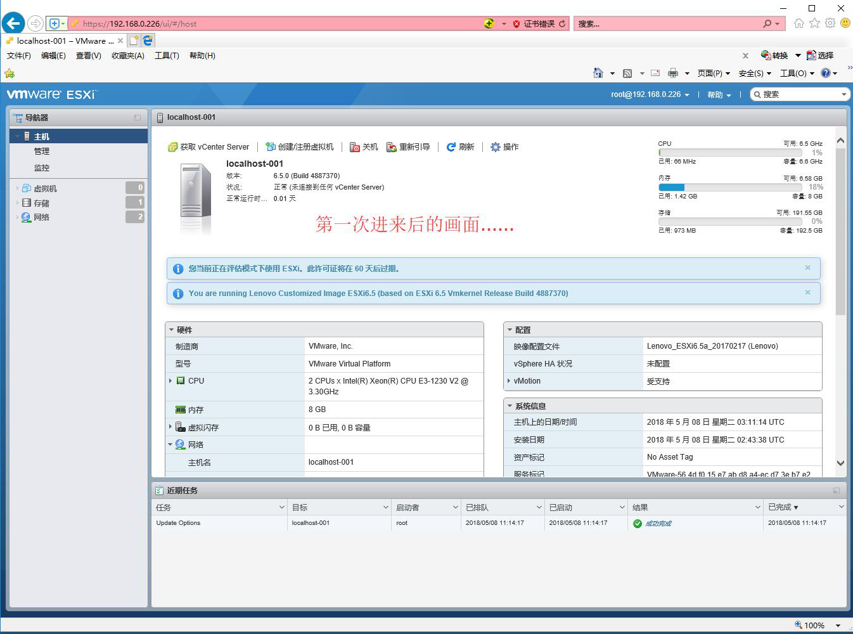Sort tasks by 已完成 column header
853x634 pixels.
click(804, 507)
